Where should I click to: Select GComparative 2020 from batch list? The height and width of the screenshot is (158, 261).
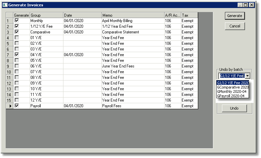(x=233, y=87)
